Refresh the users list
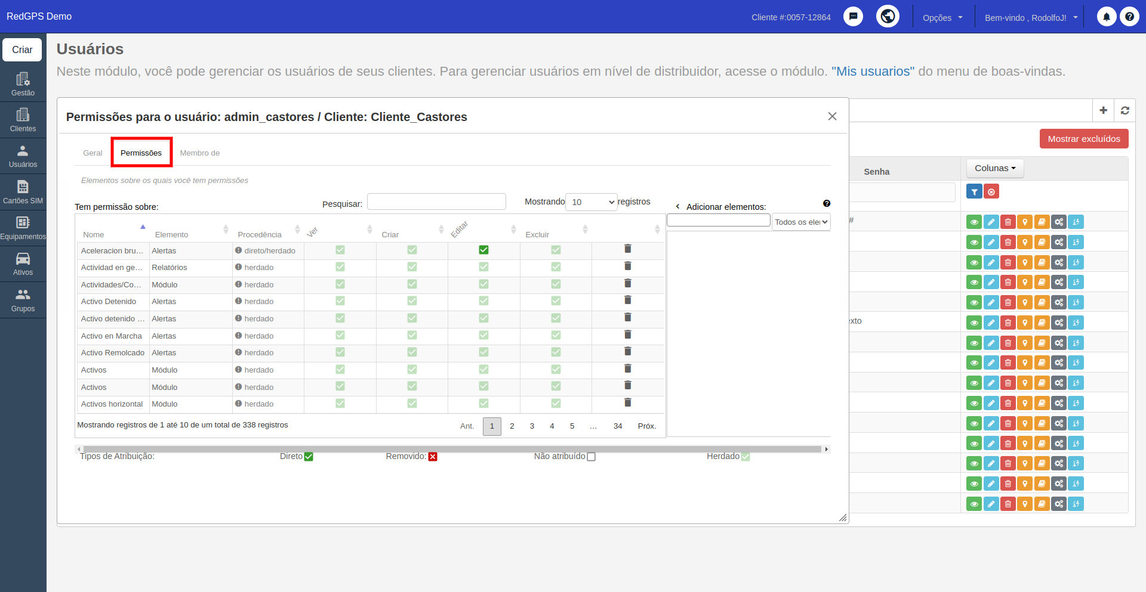 1125,110
